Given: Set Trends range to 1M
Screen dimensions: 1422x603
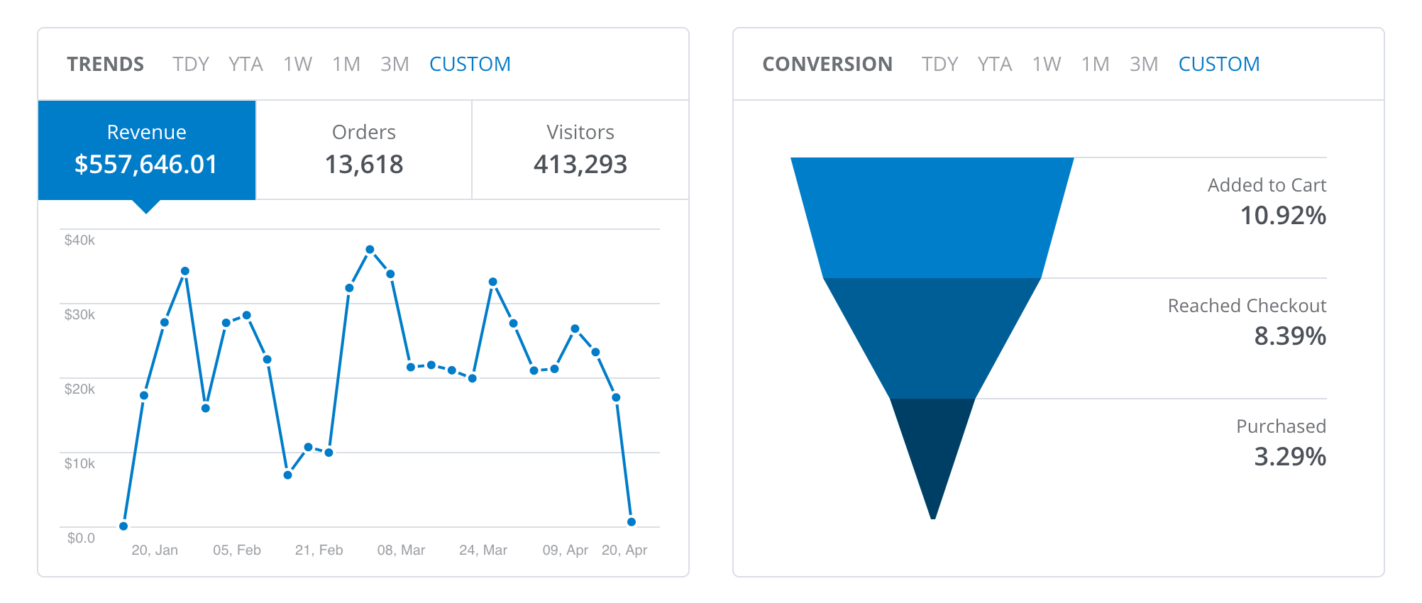Looking at the screenshot, I should pyautogui.click(x=346, y=65).
